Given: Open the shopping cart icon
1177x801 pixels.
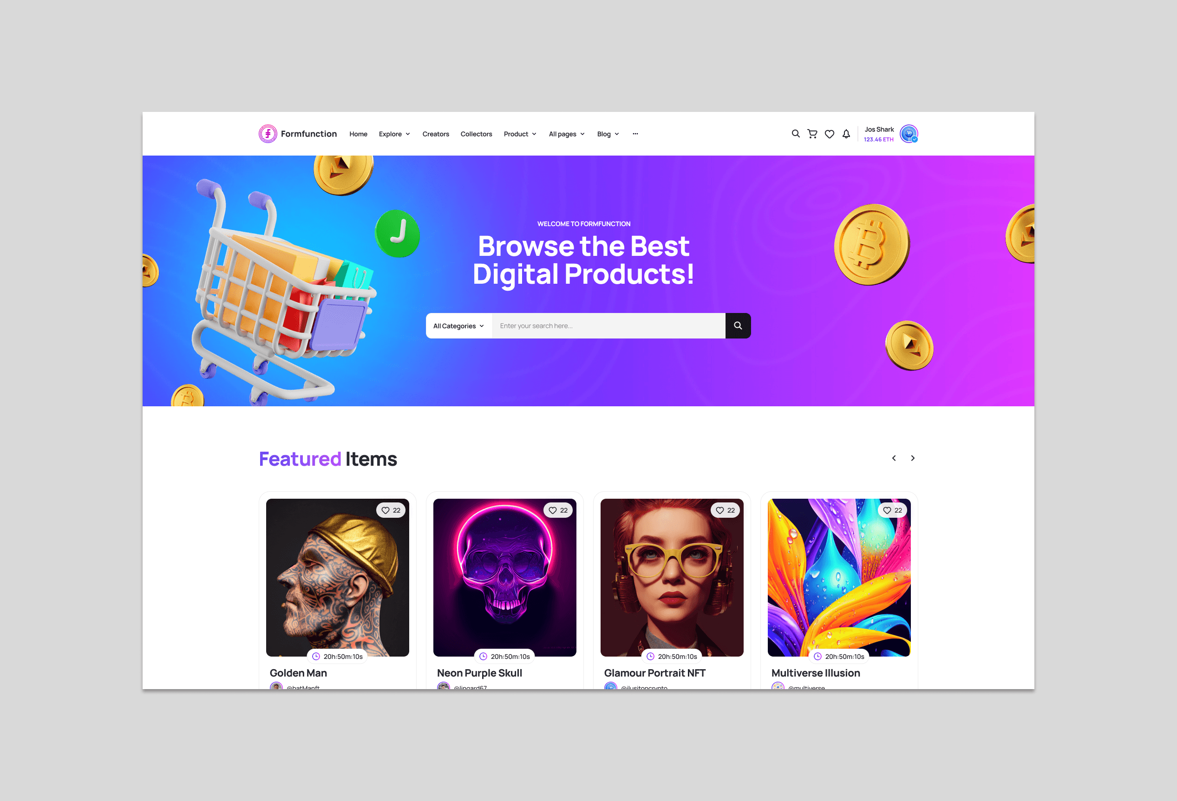Looking at the screenshot, I should point(812,134).
